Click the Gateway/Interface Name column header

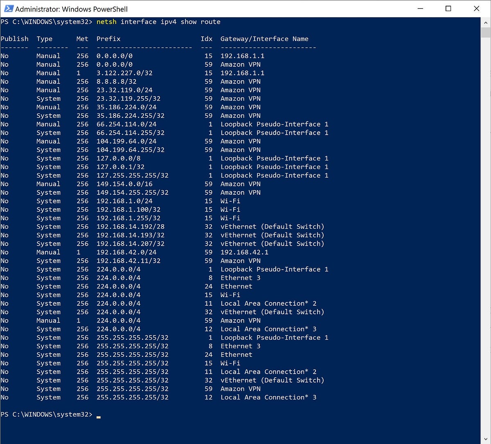pos(264,38)
